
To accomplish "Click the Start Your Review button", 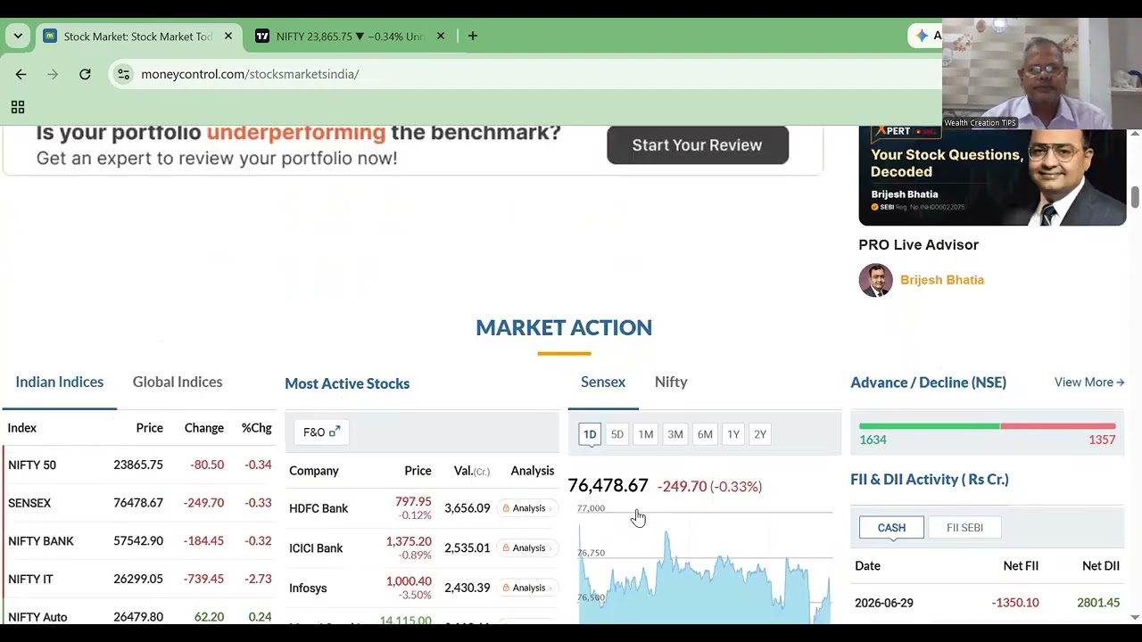I will 698,145.
